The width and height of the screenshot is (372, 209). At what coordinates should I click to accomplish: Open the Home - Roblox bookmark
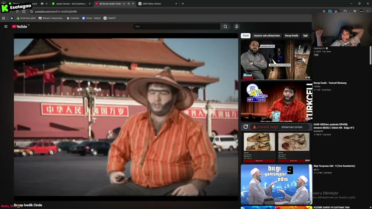coord(91,18)
